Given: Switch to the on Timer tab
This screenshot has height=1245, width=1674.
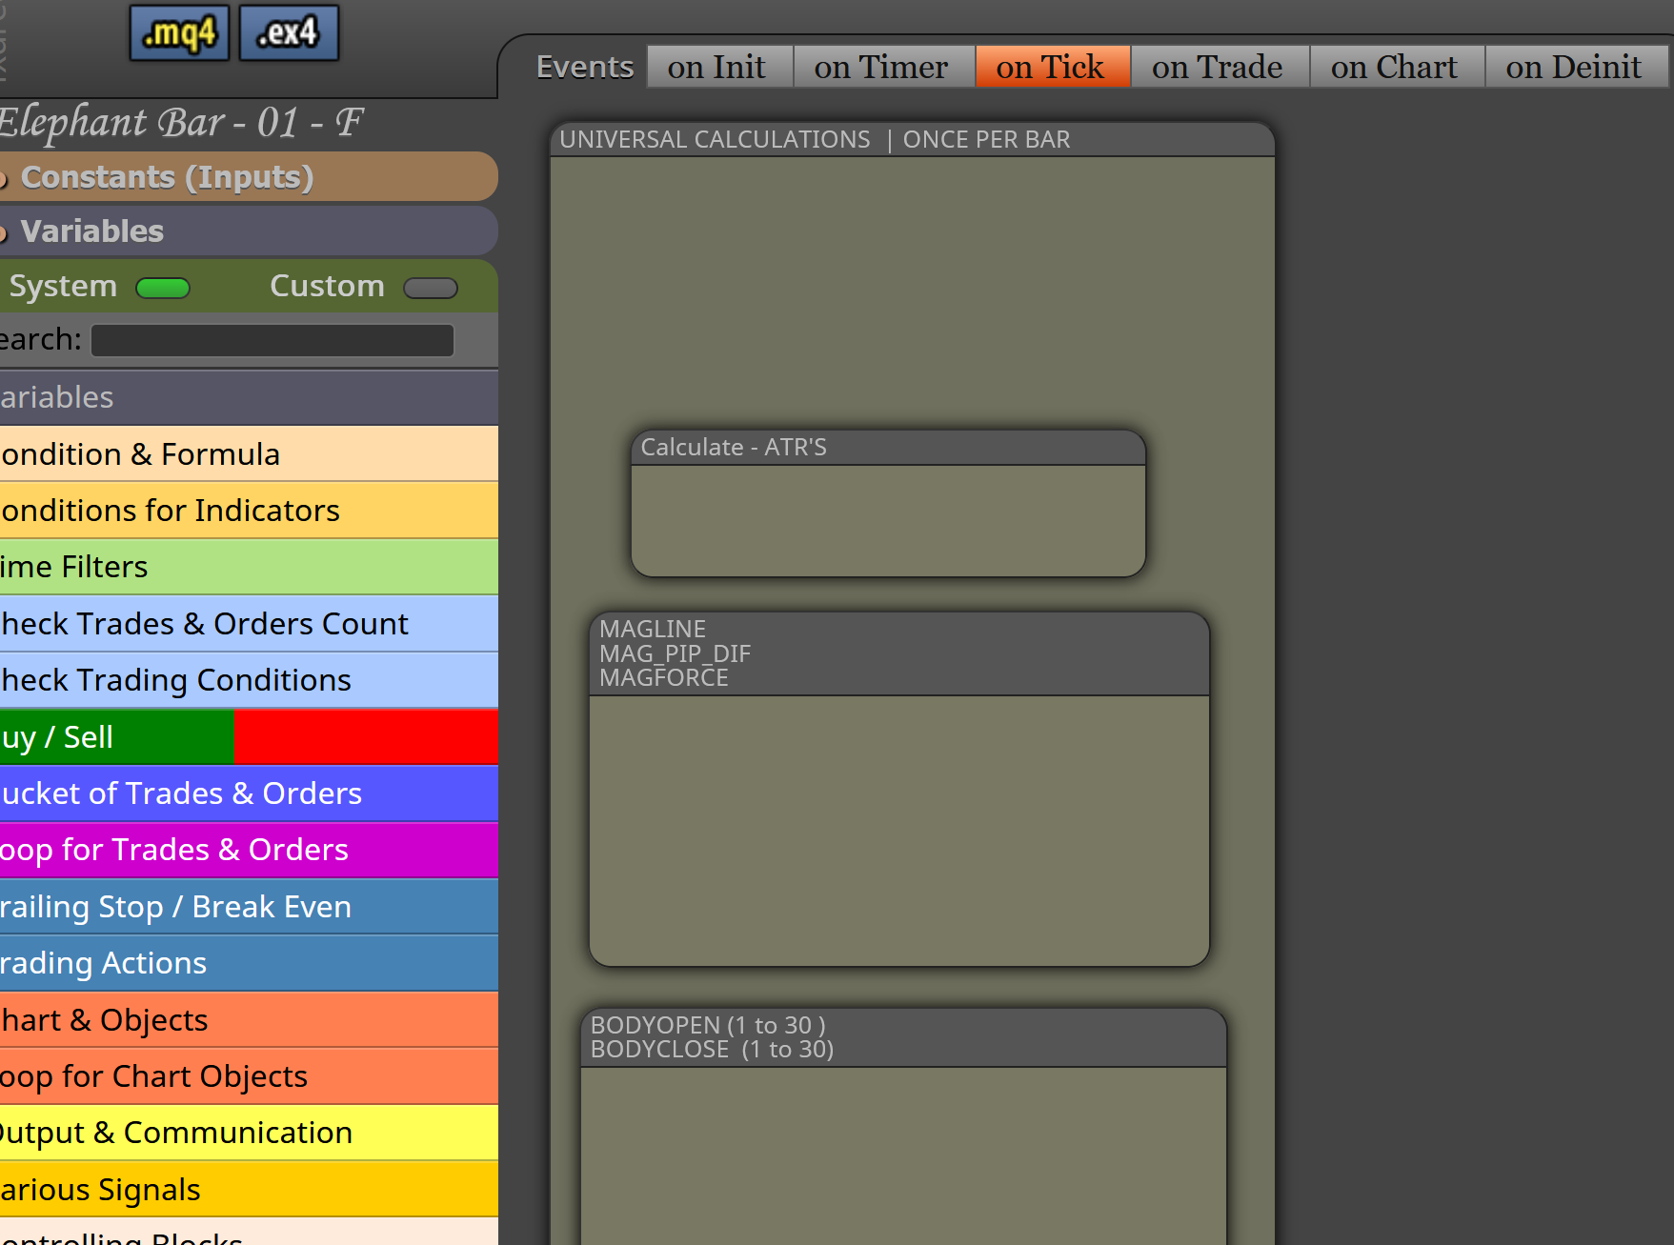Looking at the screenshot, I should tap(884, 67).
